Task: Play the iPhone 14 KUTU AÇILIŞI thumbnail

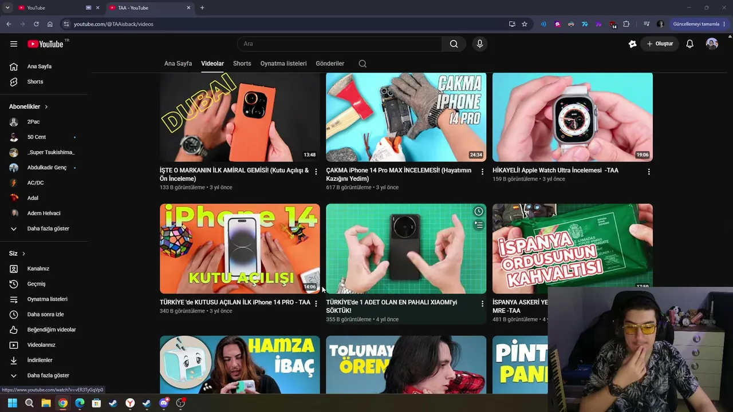Action: 240,248
